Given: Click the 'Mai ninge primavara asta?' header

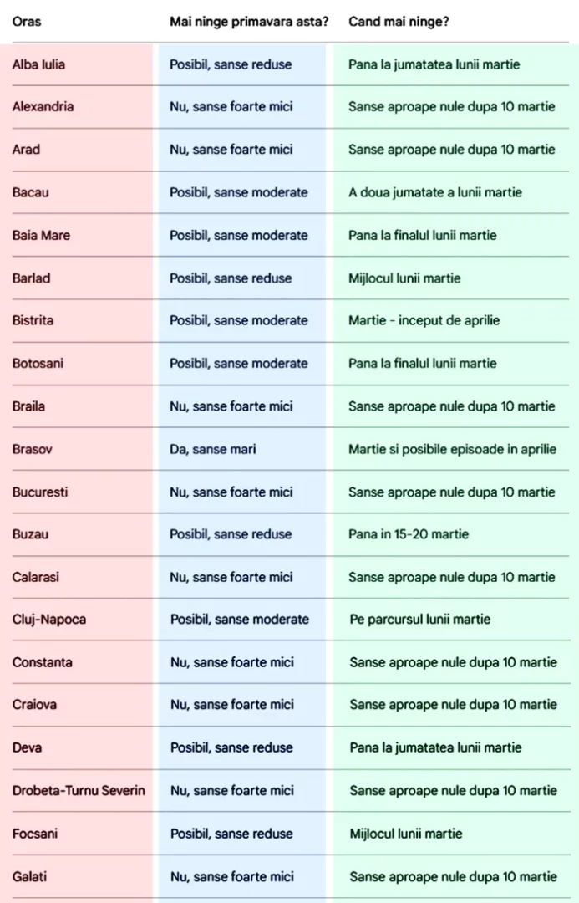Looking at the screenshot, I should pos(249,21).
